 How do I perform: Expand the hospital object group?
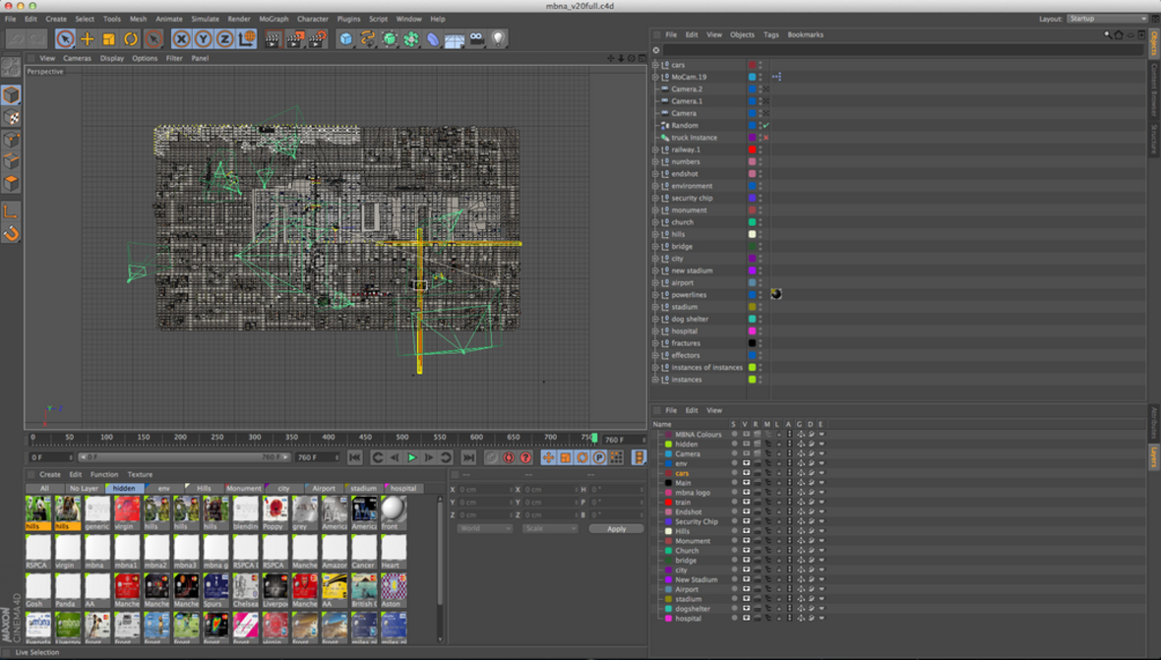click(655, 331)
